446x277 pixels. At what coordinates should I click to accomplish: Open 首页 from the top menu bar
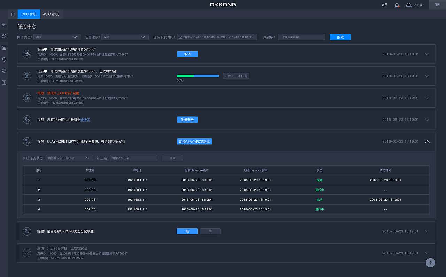click(384, 5)
